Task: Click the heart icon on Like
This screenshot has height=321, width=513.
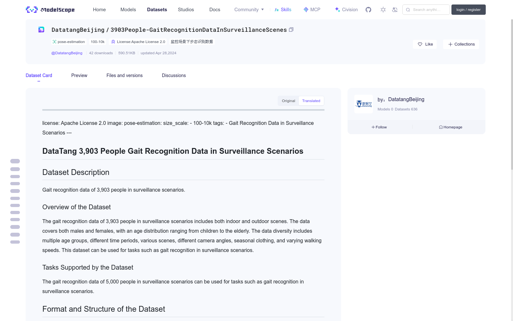Action: tap(420, 44)
